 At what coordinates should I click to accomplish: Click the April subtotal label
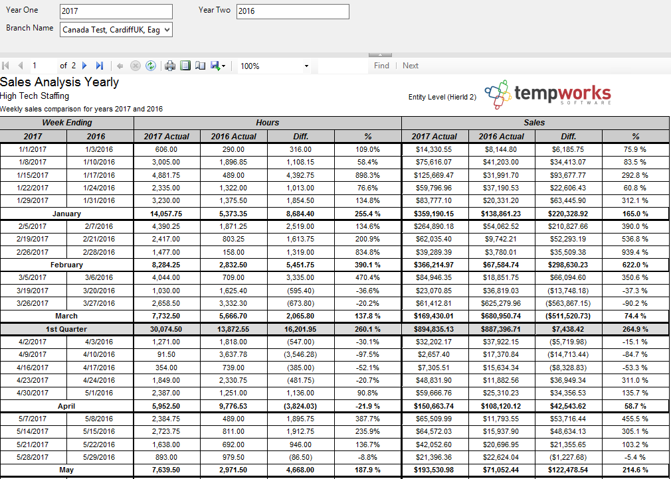pos(66,407)
